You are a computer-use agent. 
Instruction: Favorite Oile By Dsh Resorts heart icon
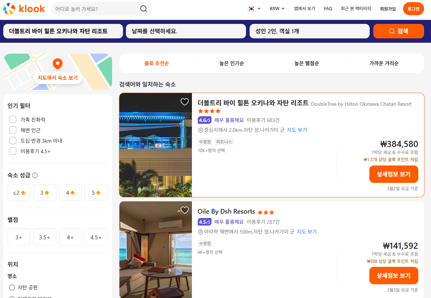184,210
